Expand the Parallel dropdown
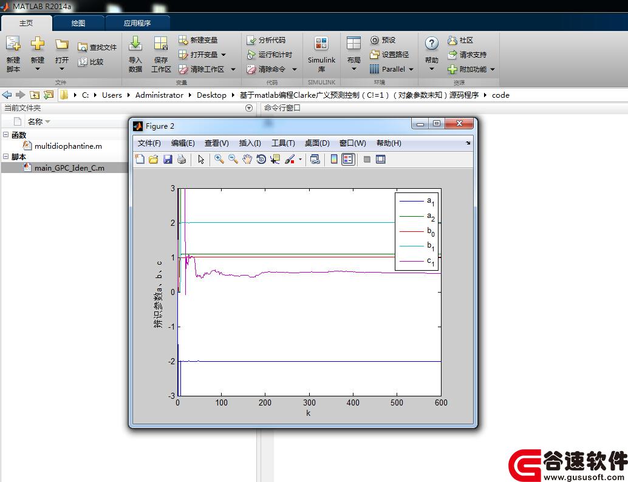628x482 pixels. [411, 69]
